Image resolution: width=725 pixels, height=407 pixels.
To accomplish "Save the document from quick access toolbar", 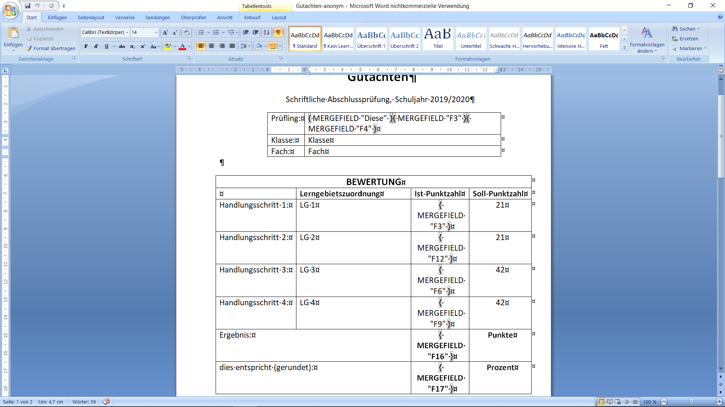I will coord(28,6).
